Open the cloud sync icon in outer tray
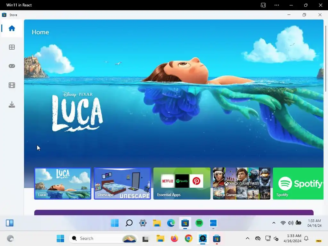 pos(258,238)
